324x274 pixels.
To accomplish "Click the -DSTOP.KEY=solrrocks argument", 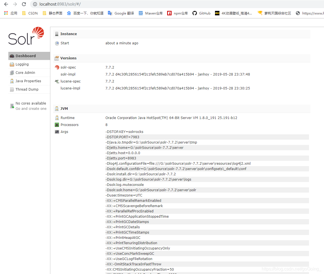I will (x=124, y=132).
